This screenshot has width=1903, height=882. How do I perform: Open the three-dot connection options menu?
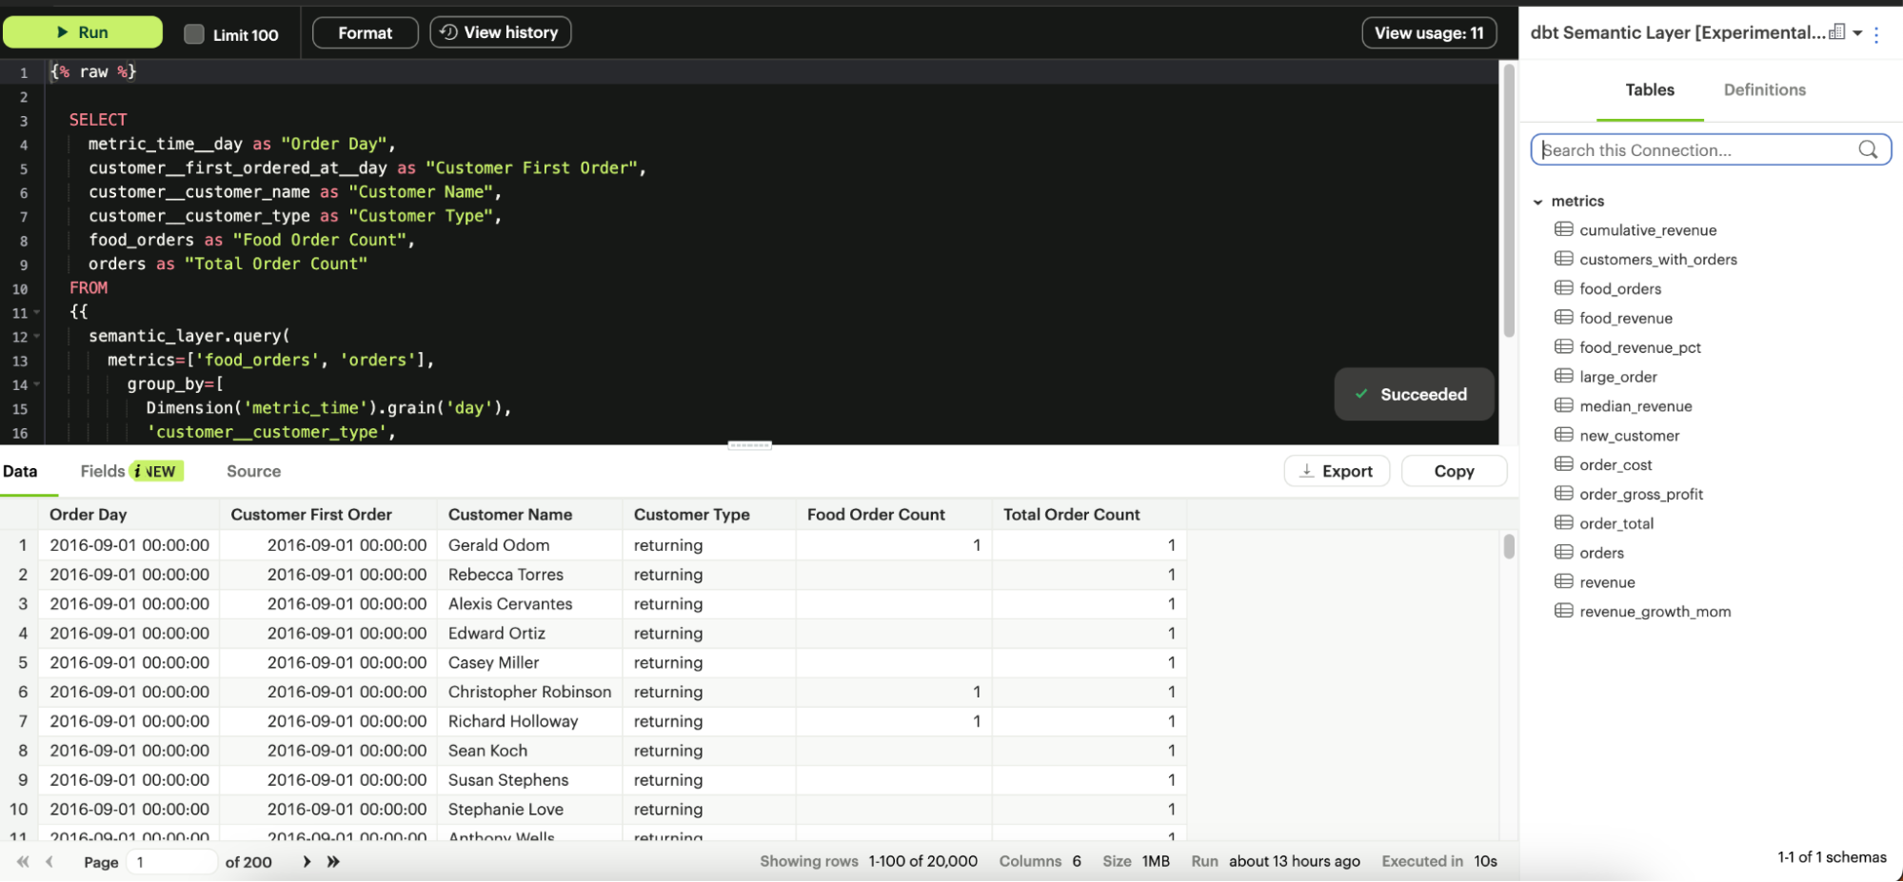coord(1876,34)
